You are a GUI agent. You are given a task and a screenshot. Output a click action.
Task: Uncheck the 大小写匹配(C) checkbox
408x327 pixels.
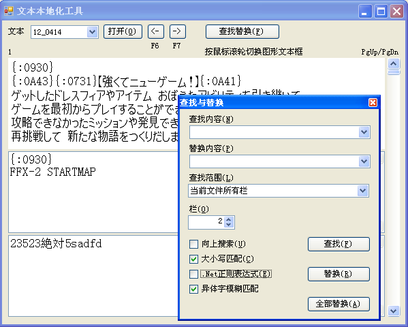point(193,259)
